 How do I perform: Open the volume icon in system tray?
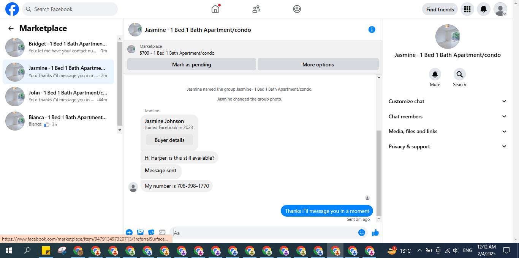(456, 250)
